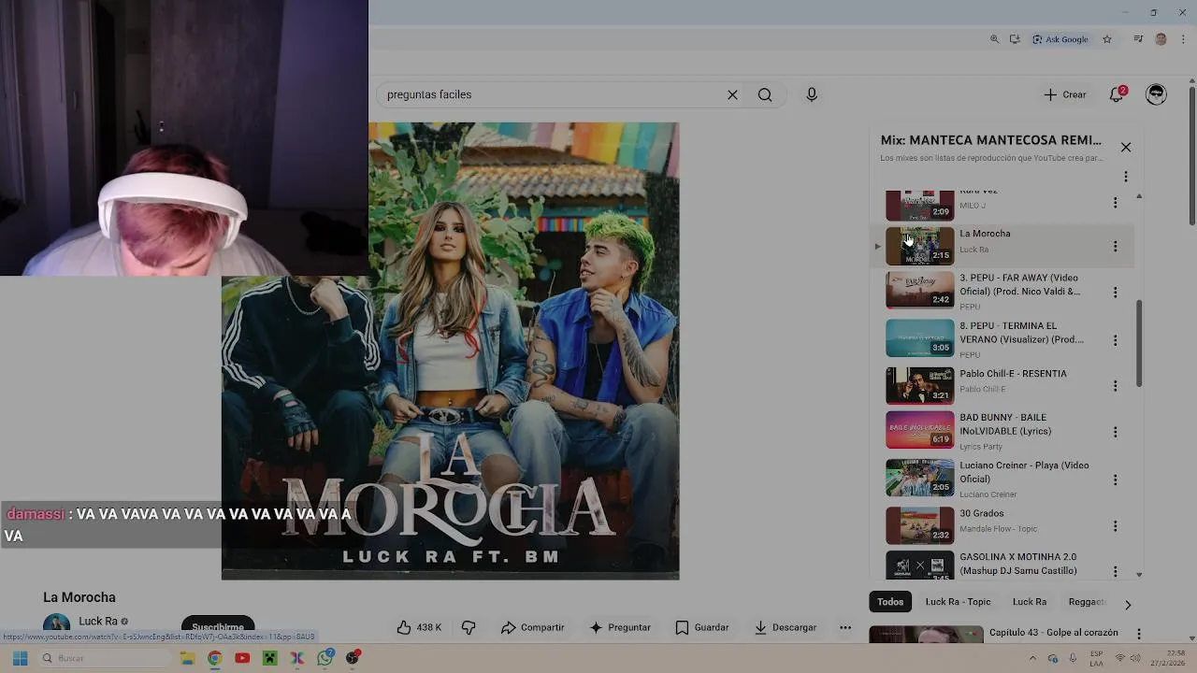Viewport: 1197px width, 673px height.
Task: Open the Chrome three-dot menu
Action: 1183,39
